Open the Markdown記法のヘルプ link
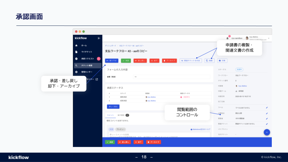 tap(200, 130)
